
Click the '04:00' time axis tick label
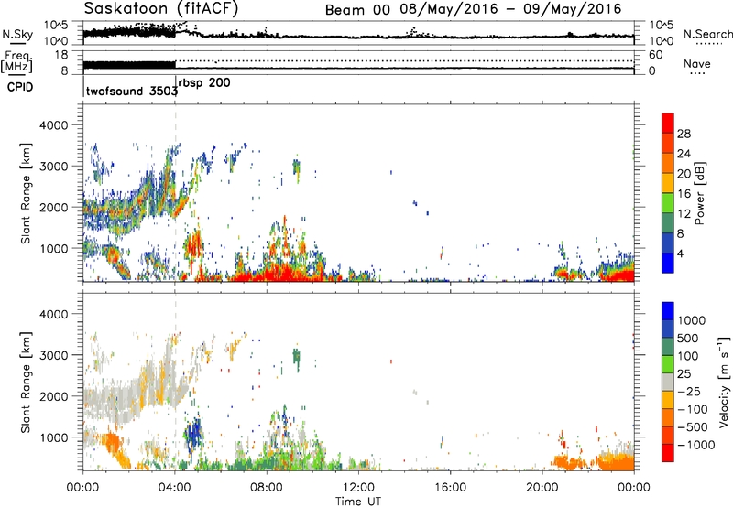point(175,488)
